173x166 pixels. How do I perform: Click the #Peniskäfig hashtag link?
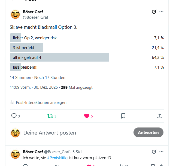[57, 158]
